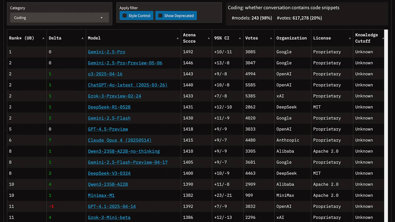This screenshot has width=395, height=222.
Task: Sort by Model column arrow
Action: point(178,38)
